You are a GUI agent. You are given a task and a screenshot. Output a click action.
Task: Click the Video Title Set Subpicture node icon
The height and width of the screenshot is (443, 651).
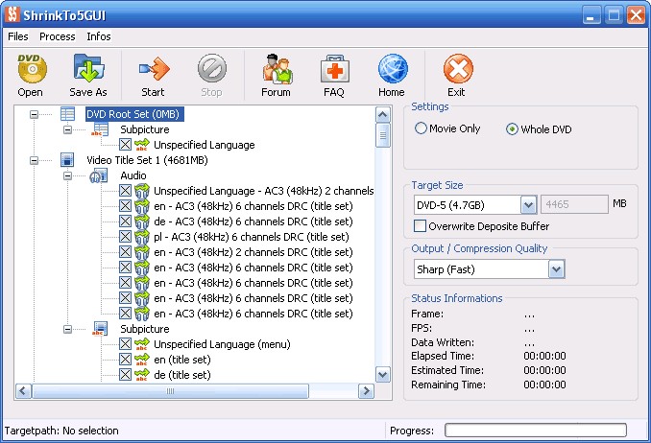100,329
